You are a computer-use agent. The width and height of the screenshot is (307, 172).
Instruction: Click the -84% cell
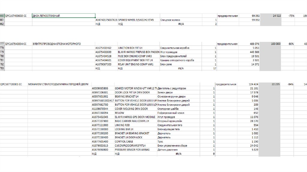287,84
